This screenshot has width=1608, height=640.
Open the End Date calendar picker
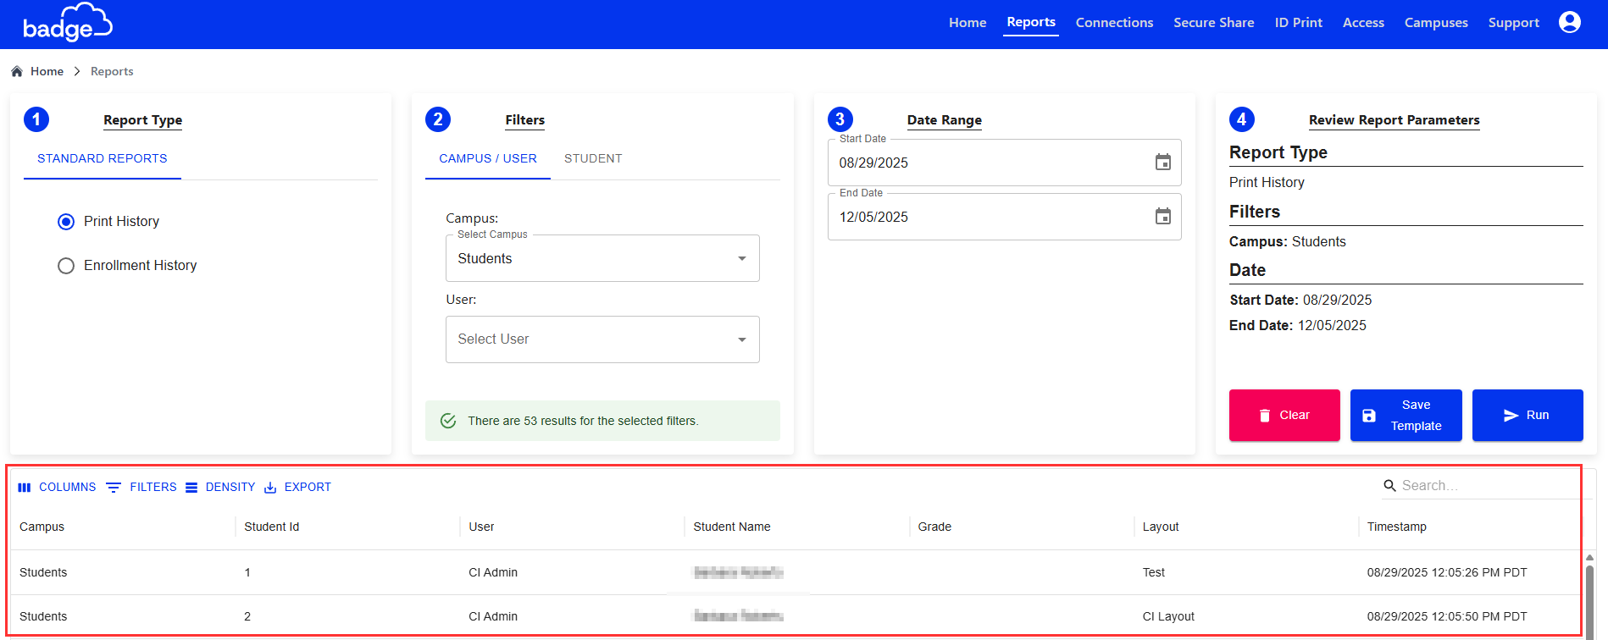click(x=1163, y=217)
